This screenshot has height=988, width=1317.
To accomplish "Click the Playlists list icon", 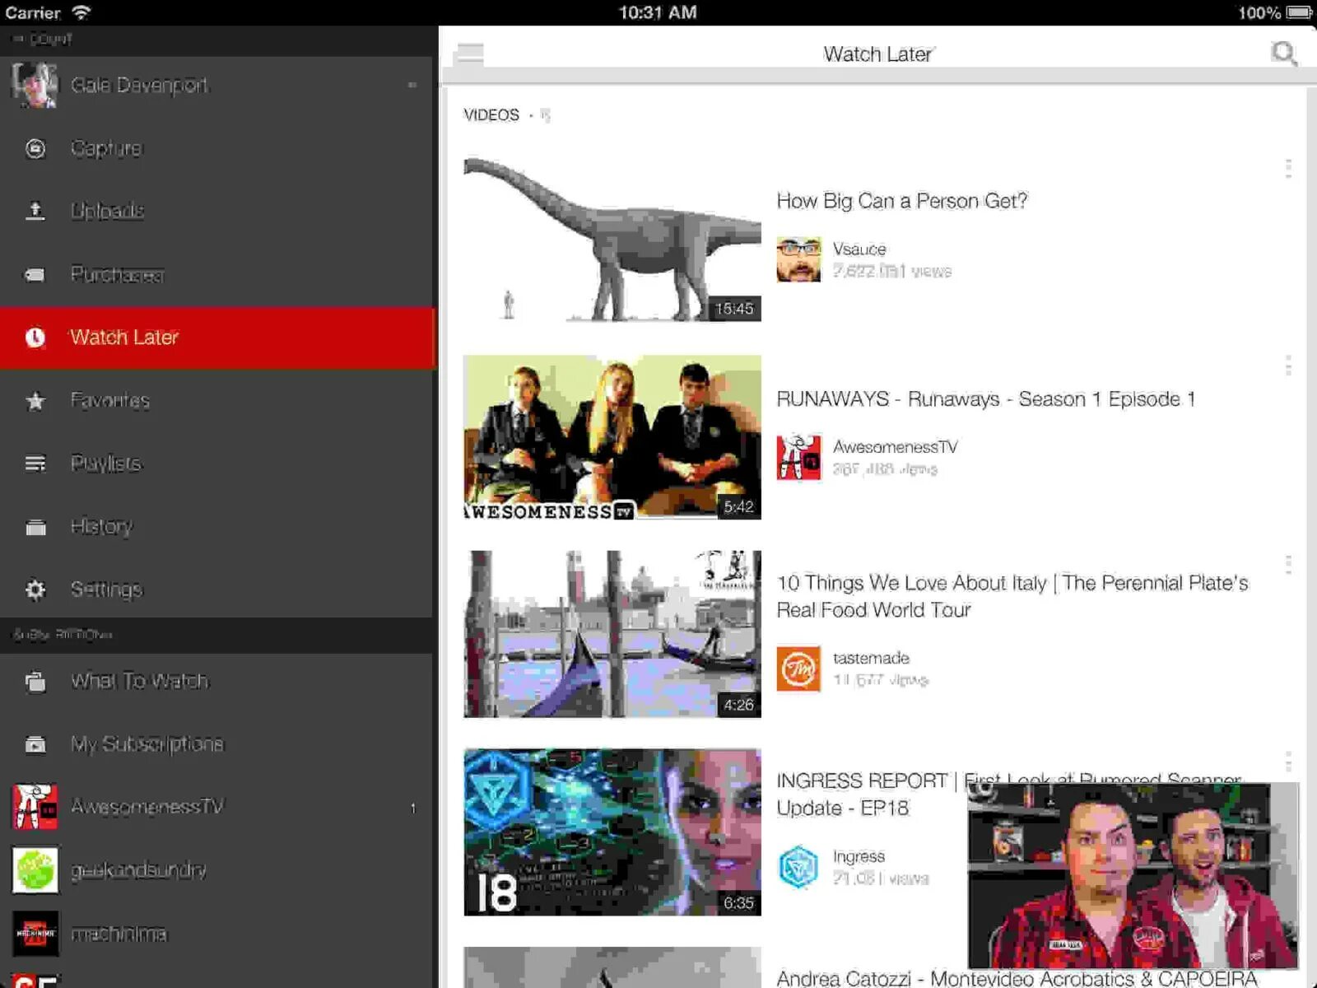I will coord(35,464).
